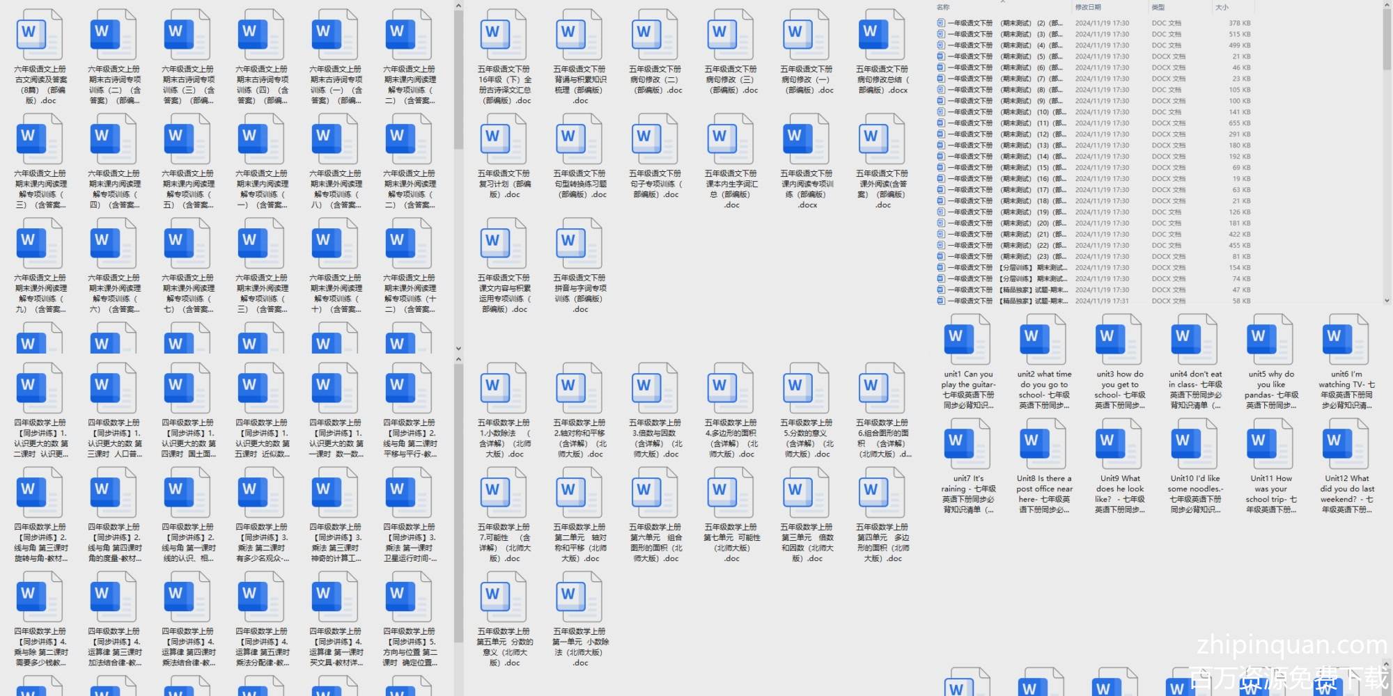Open the 四年级数学 线与角 第四课时 角的度量 icon
This screenshot has height=696, width=1393.
point(114,493)
